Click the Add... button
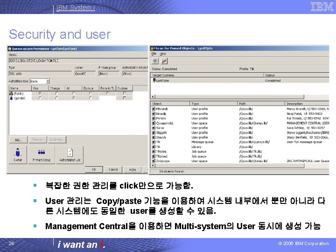This screenshot has height=252, width=336. (x=18, y=140)
